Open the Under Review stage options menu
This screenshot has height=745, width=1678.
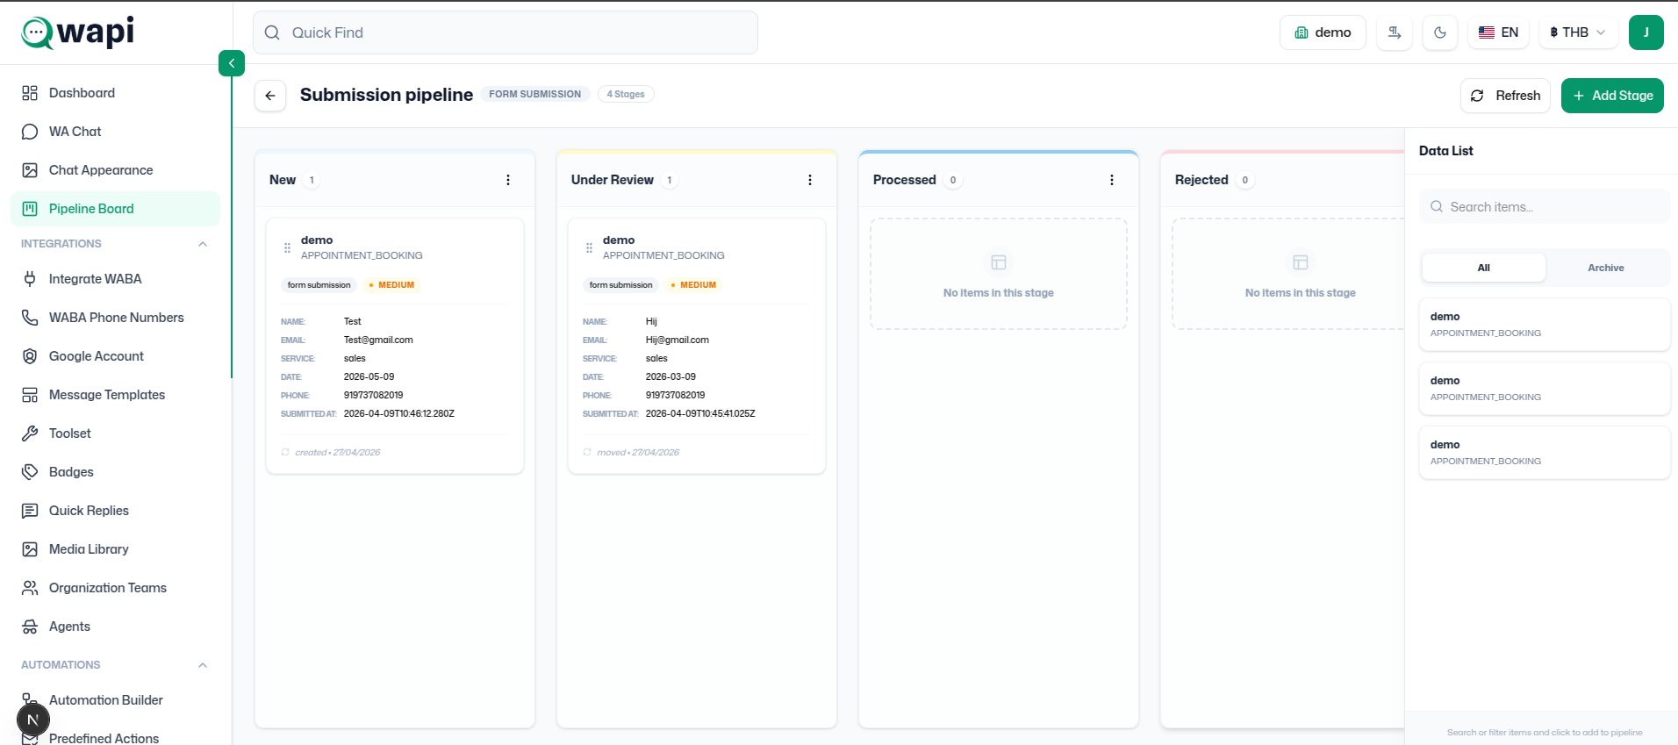click(x=810, y=180)
